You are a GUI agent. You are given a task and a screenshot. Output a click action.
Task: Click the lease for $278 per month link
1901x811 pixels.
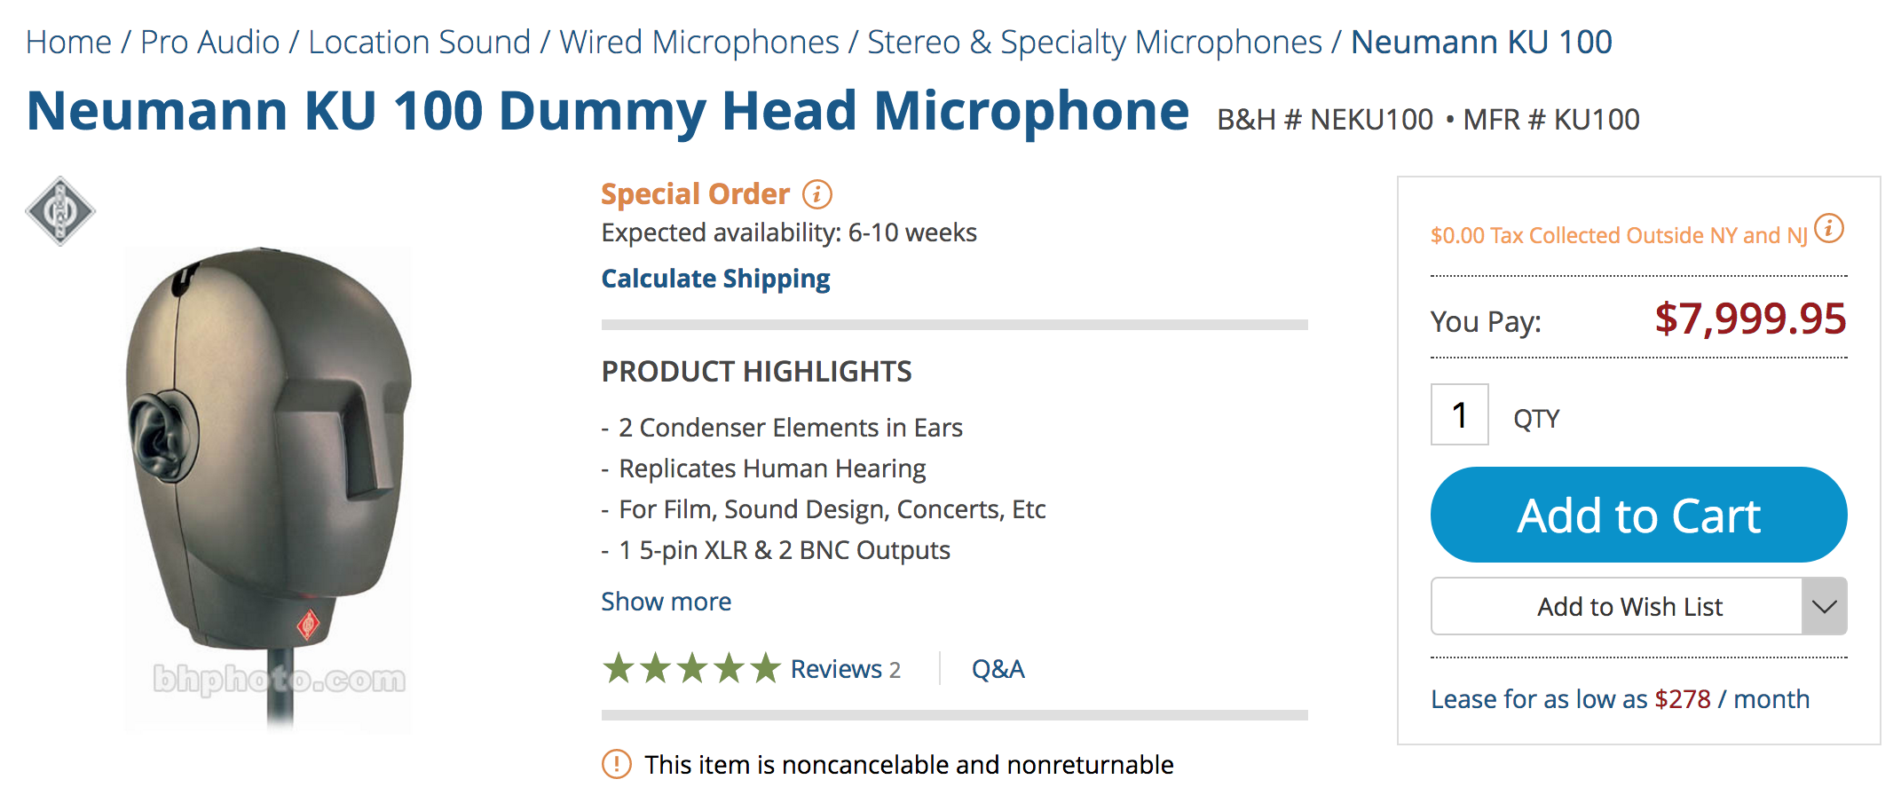pos(1620,699)
